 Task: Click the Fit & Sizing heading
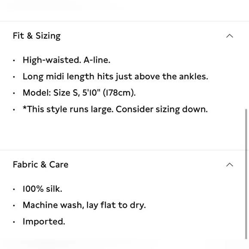(36, 36)
